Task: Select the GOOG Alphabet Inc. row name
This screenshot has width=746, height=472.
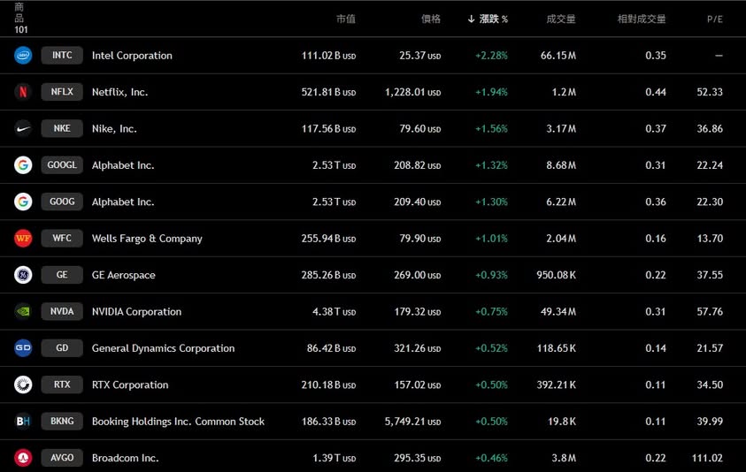Action: 123,202
